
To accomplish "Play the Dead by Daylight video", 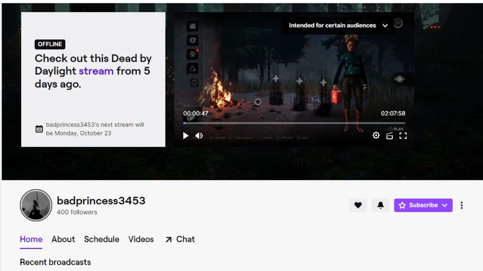I will pyautogui.click(x=186, y=135).
